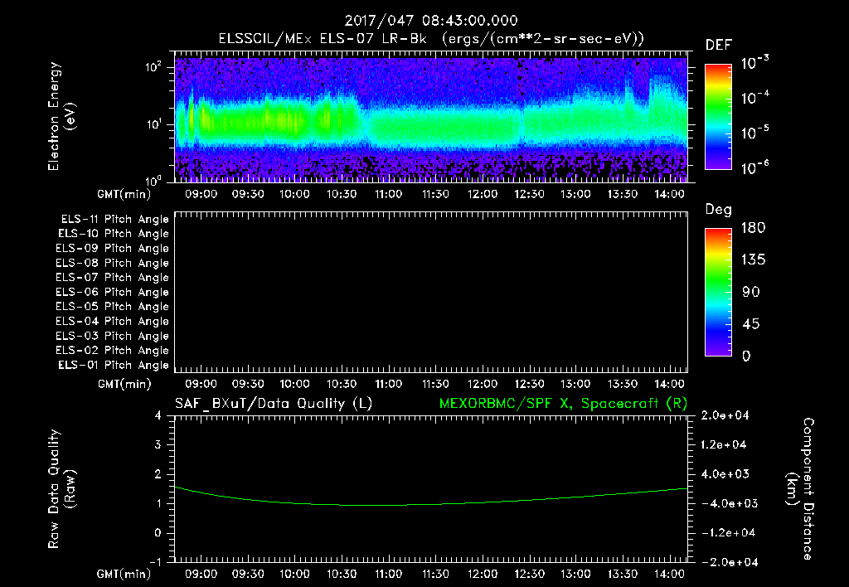849x587 pixels.
Task: Select the ELS-06 Pitch Angle row label
Action: coord(112,293)
